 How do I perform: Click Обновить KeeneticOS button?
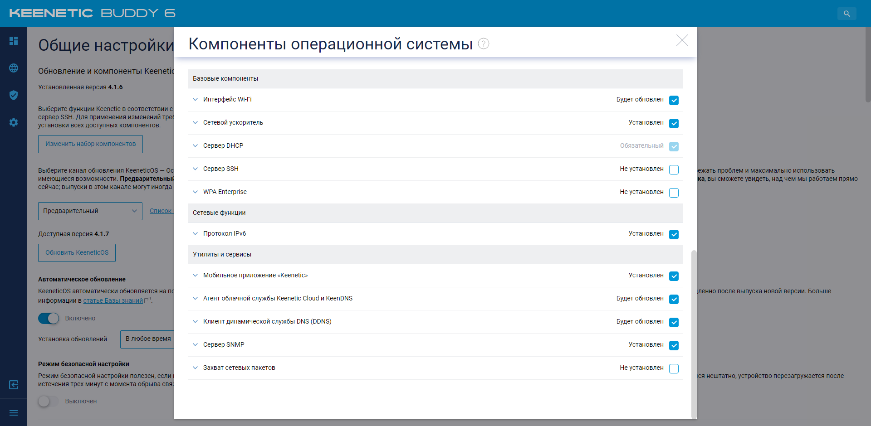point(77,253)
